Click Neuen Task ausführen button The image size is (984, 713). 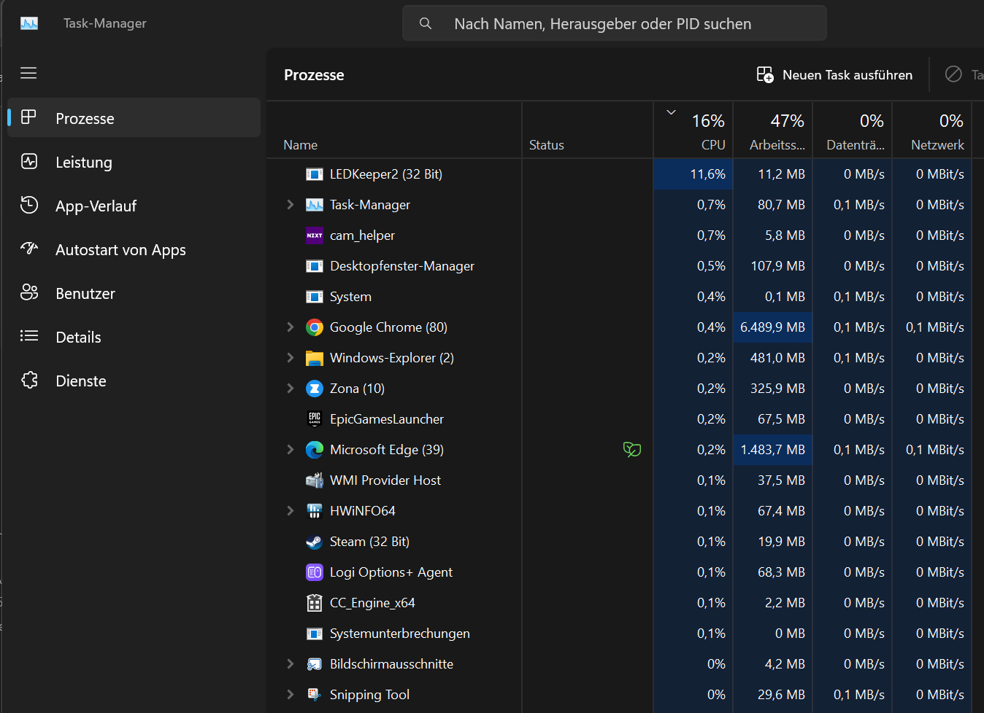point(834,74)
